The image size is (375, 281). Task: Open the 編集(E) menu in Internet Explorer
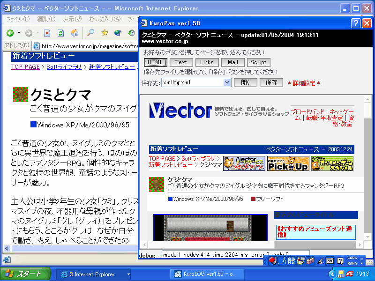pos(46,19)
